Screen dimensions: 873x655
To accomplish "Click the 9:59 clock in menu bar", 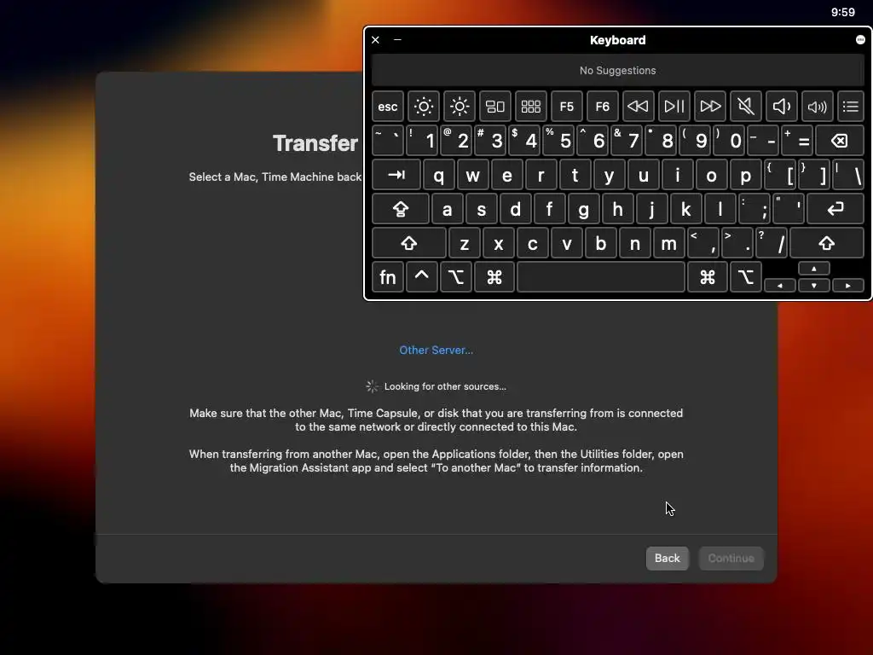I will click(x=843, y=12).
